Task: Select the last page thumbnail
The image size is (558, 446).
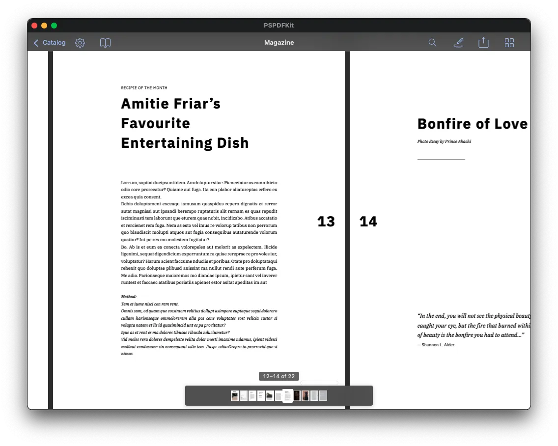Action: pyautogui.click(x=323, y=395)
